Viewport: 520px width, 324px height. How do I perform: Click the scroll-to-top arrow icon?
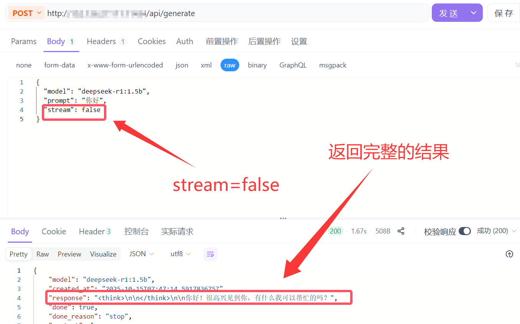pyautogui.click(x=509, y=254)
